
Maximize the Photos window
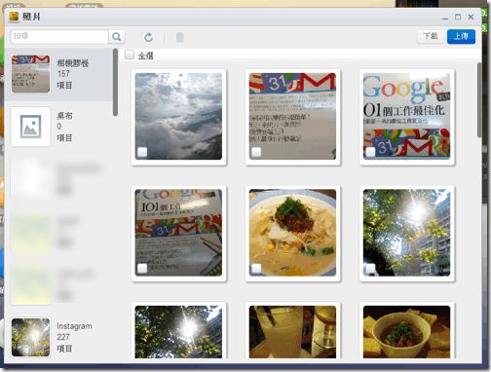[x=458, y=17]
